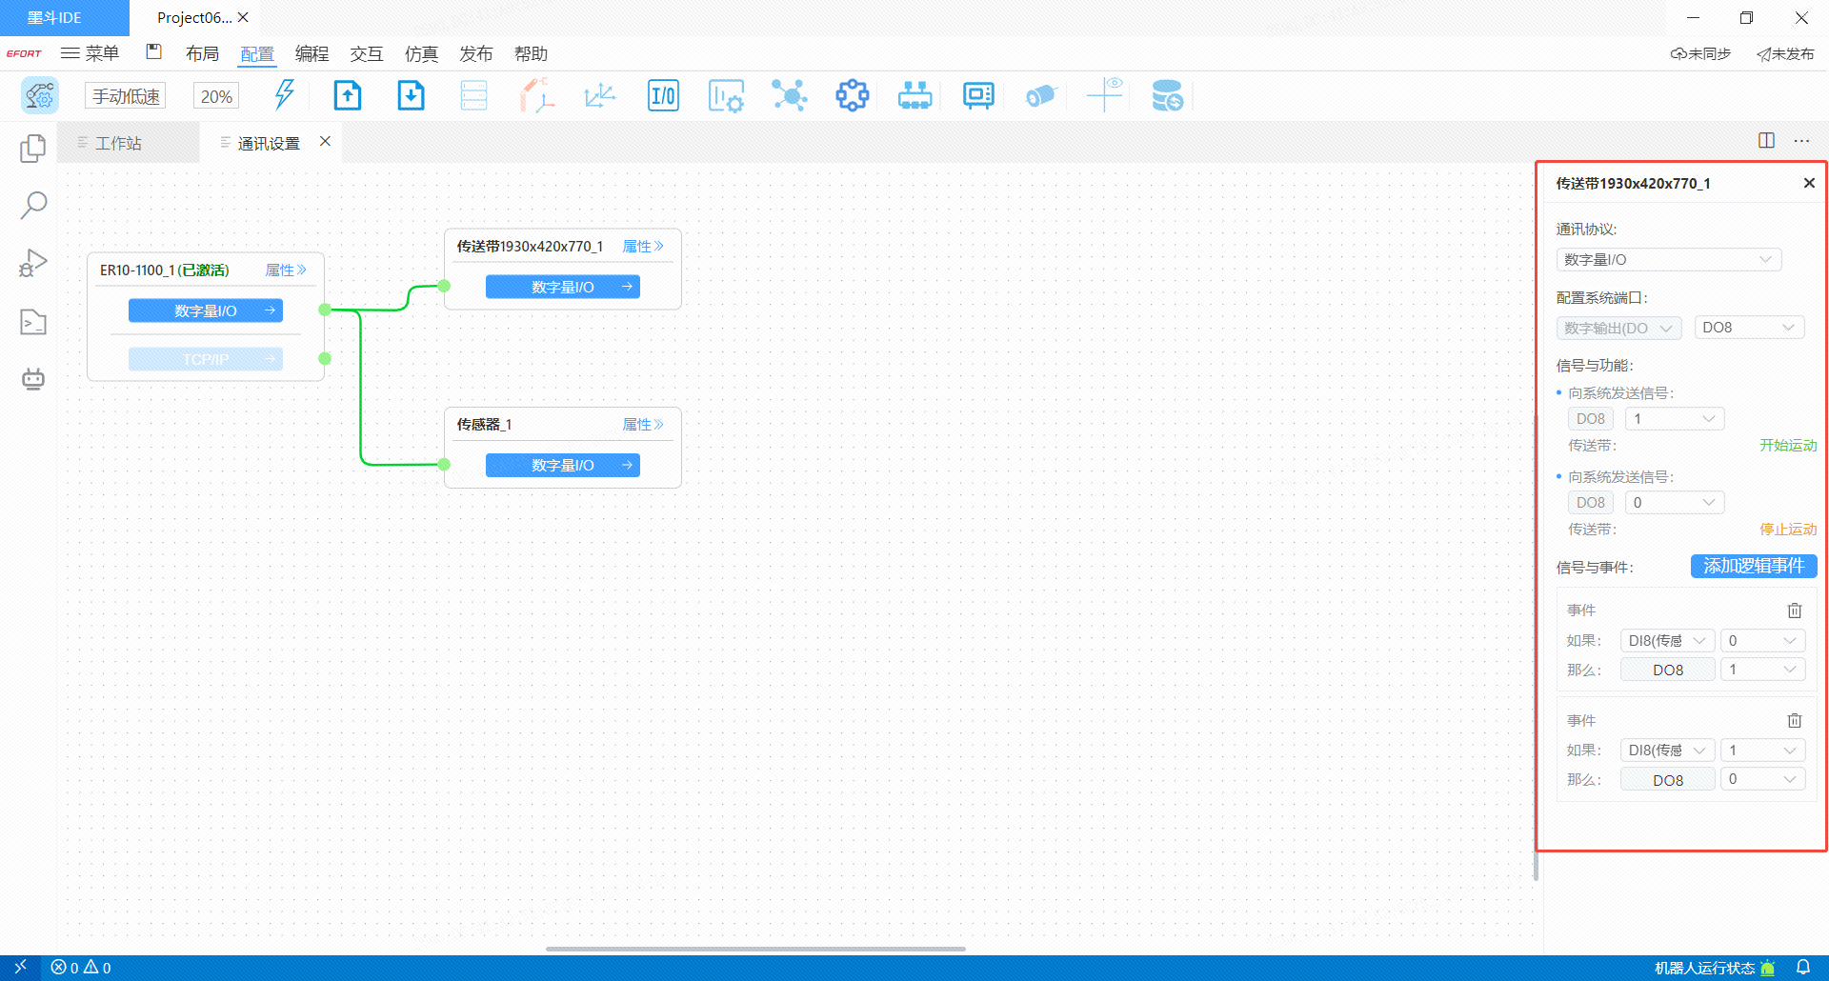
Task: Click the lightning bolt toolbar icon
Action: (284, 95)
